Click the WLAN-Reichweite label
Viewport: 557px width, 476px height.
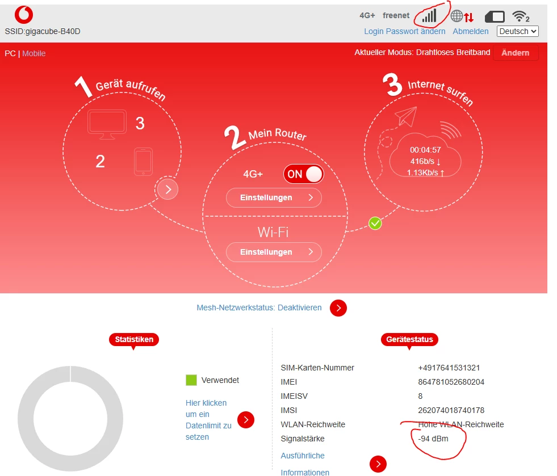(x=313, y=424)
